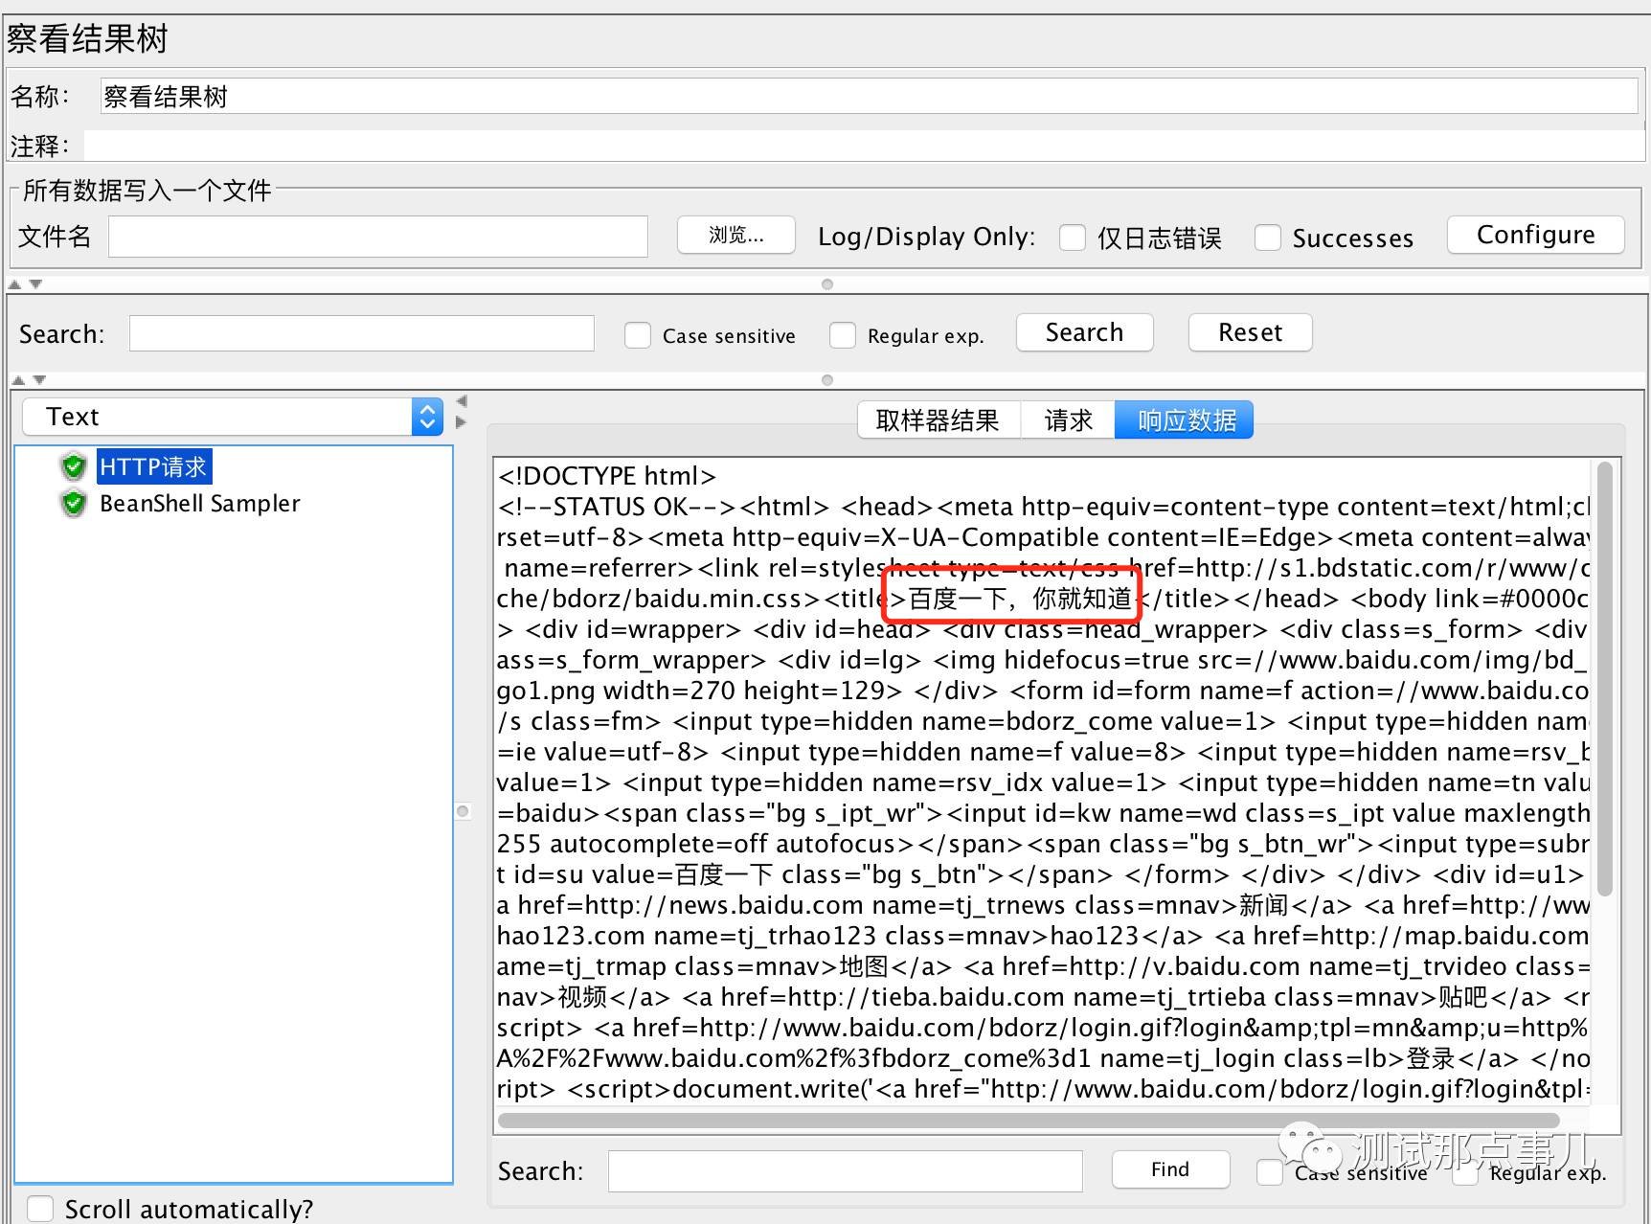Click the <!DOCTYPE html> line in response
The image size is (1651, 1224).
pos(607,476)
